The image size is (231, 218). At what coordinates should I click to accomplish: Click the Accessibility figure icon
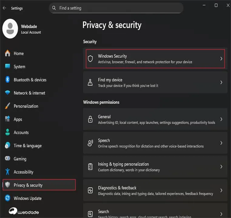pos(8,172)
